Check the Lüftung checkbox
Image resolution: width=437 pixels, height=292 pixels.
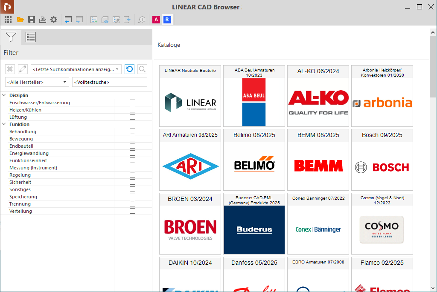132,117
